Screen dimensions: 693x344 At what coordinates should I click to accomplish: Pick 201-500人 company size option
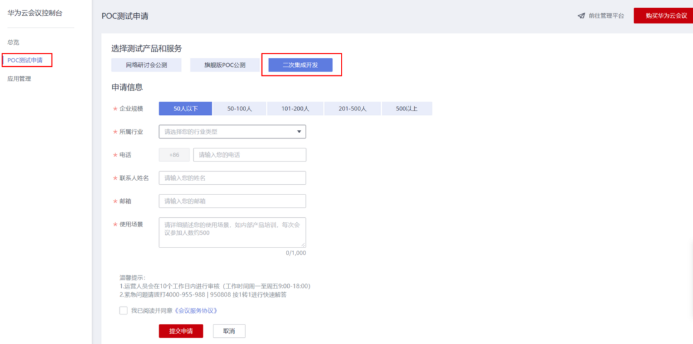coord(352,109)
